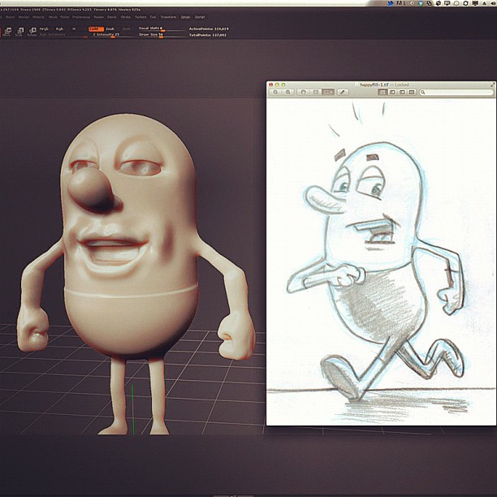Viewport: 497px width, 497px height.
Task: Open the Transform menu in ZBrush
Action: (168, 17)
